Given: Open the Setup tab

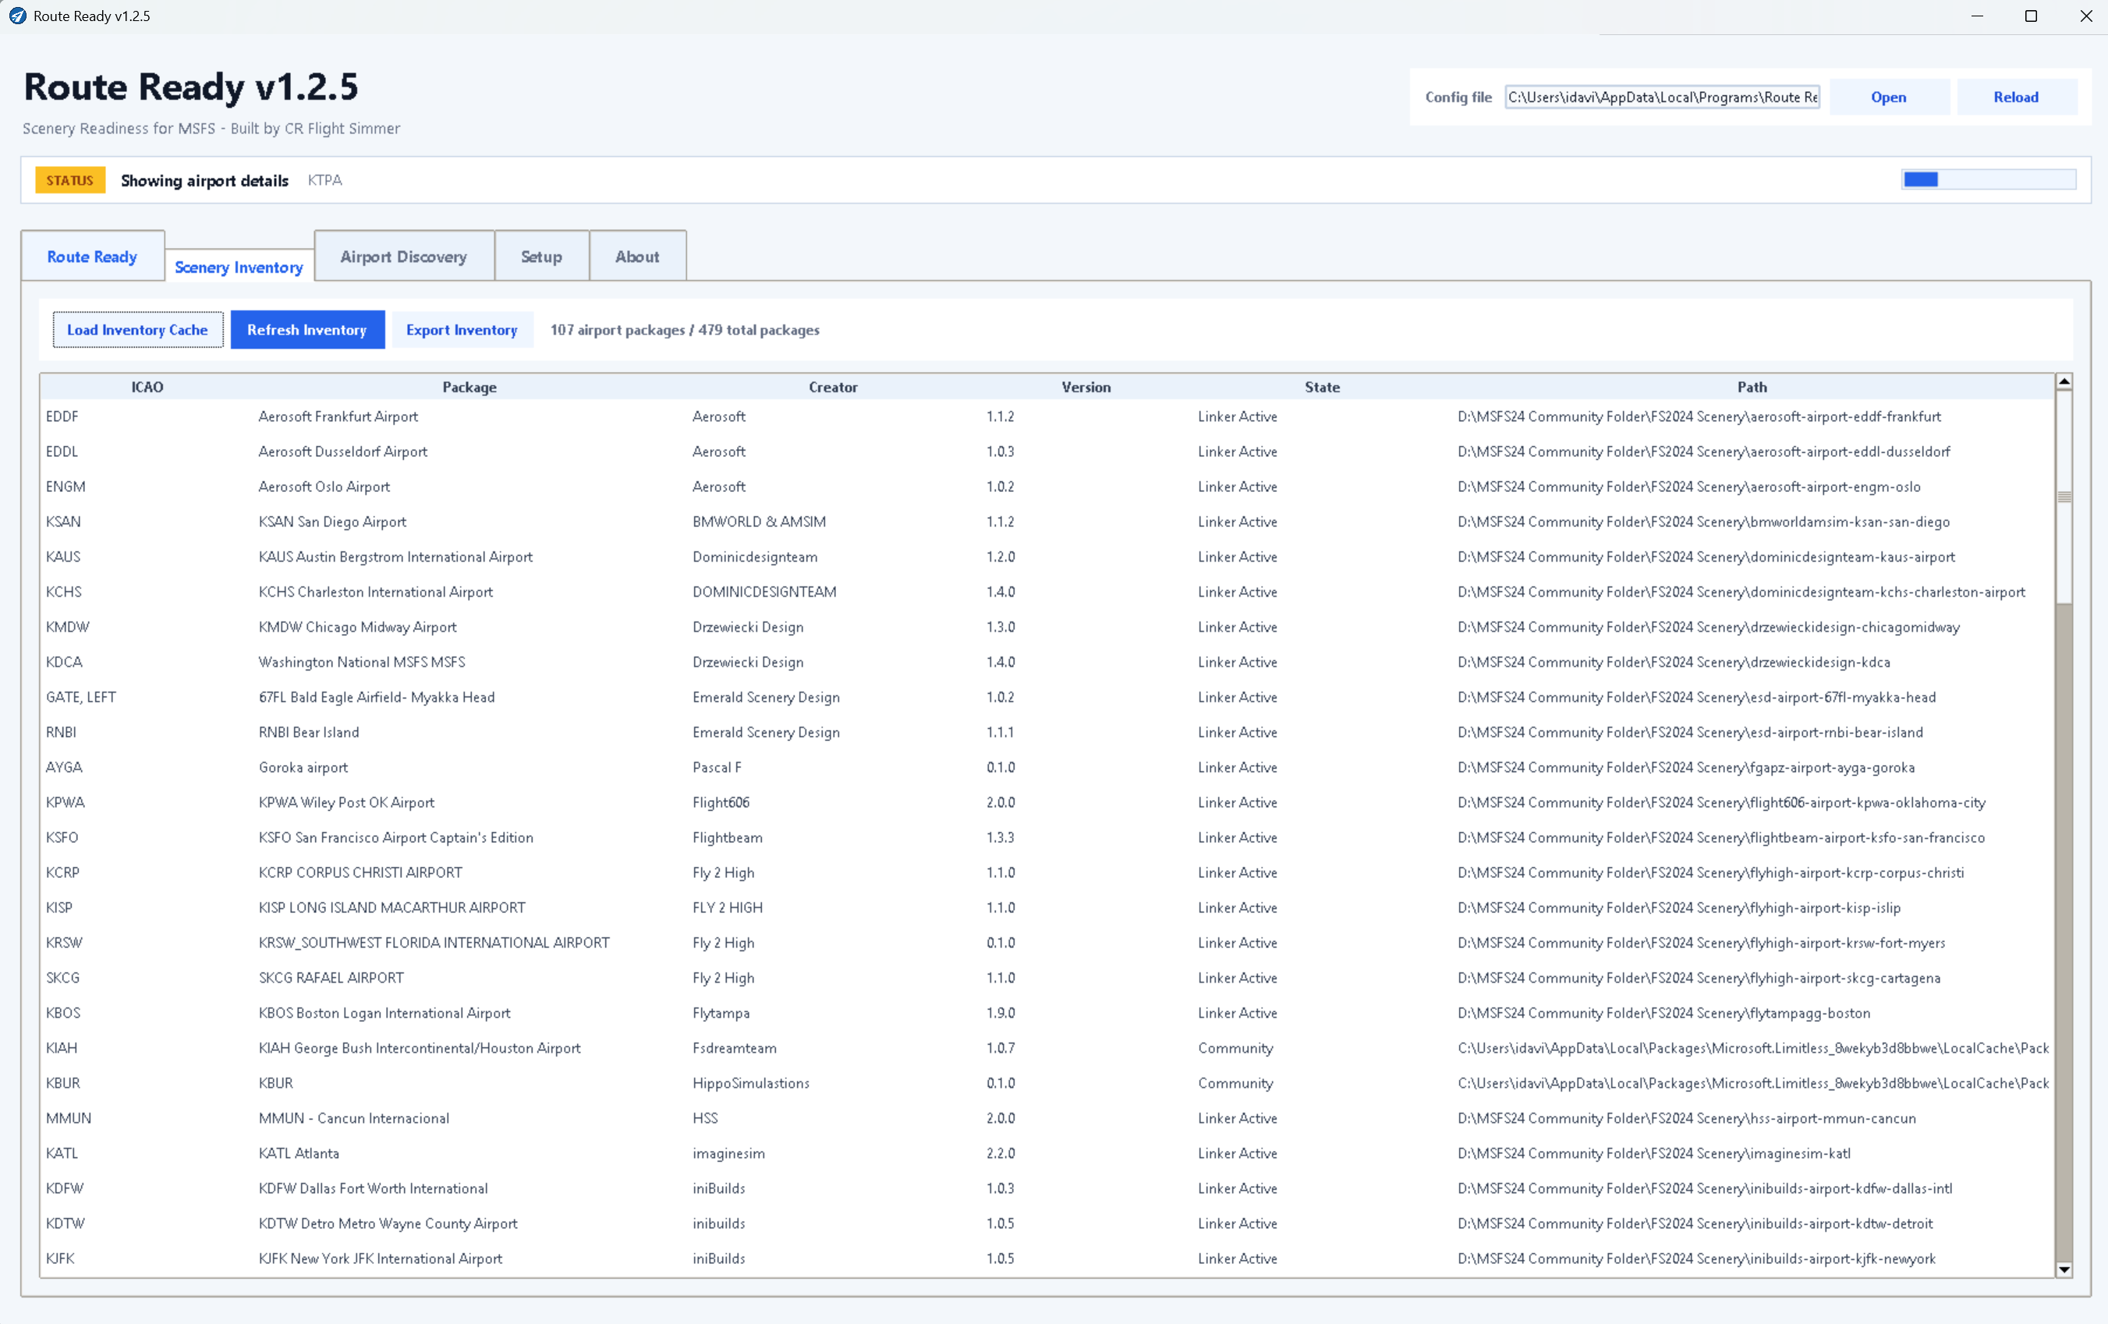Looking at the screenshot, I should pos(541,257).
